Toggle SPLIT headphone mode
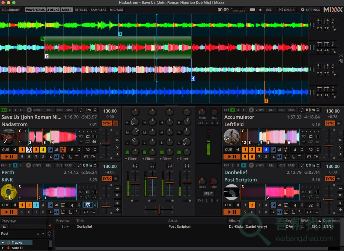The width and height of the screenshot is (344, 251). pyautogui.click(x=208, y=193)
